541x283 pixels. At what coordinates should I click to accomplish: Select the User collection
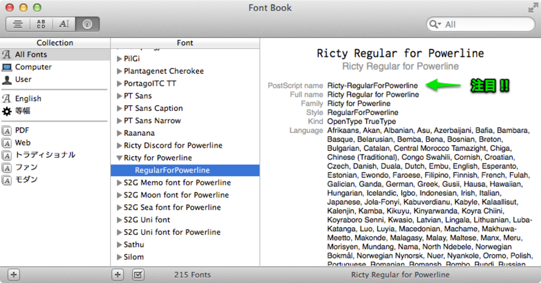point(55,79)
